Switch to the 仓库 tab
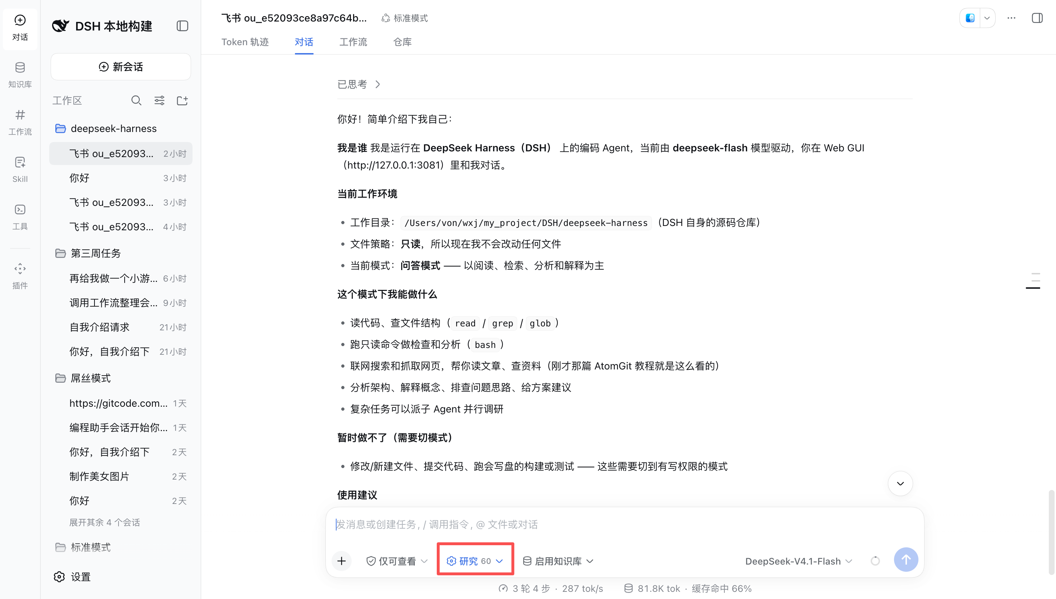 point(402,42)
